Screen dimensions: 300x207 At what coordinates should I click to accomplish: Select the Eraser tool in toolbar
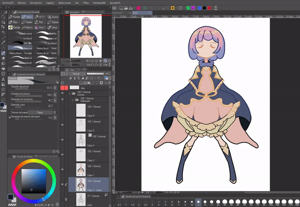click(x=3, y=58)
